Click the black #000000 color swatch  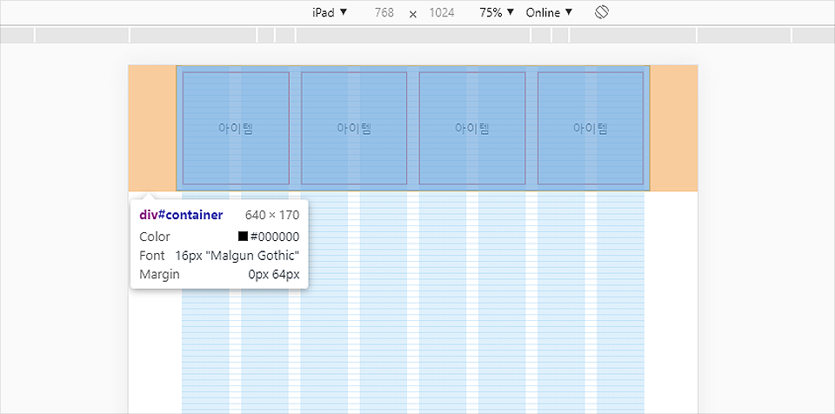(243, 237)
